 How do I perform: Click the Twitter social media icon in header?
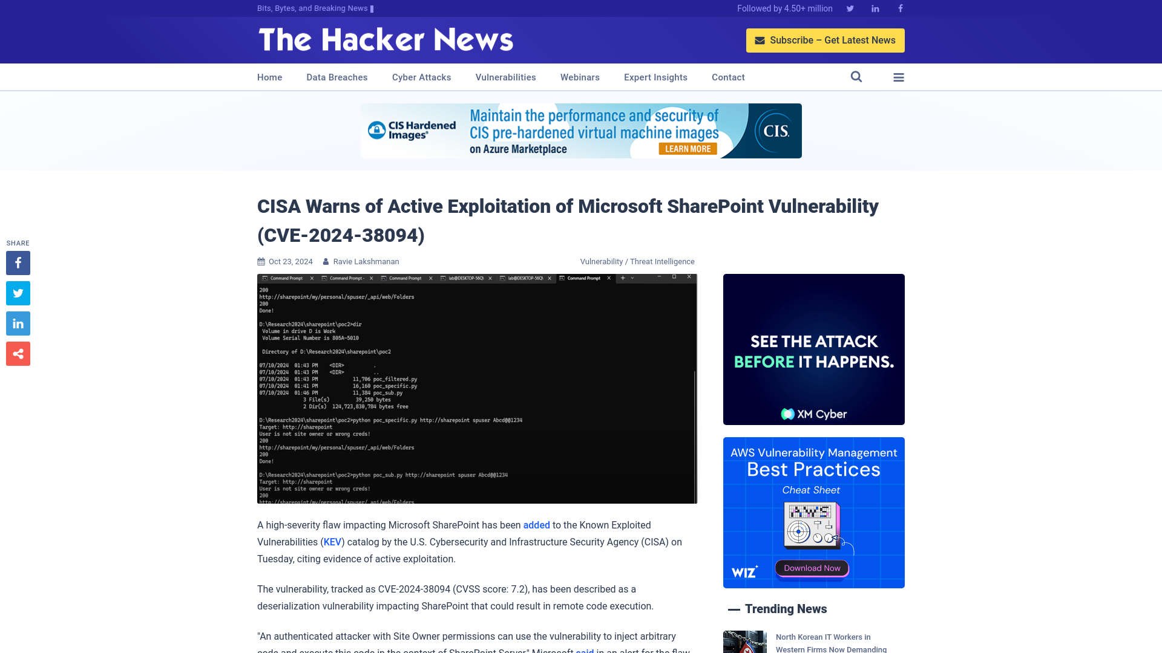click(x=850, y=8)
